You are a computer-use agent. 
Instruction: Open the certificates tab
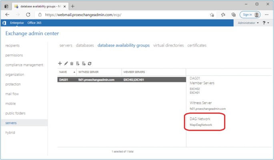197,45
